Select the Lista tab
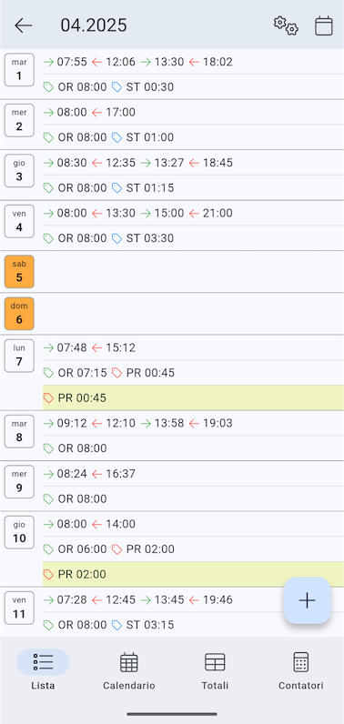This screenshot has height=724, width=344. (x=43, y=671)
